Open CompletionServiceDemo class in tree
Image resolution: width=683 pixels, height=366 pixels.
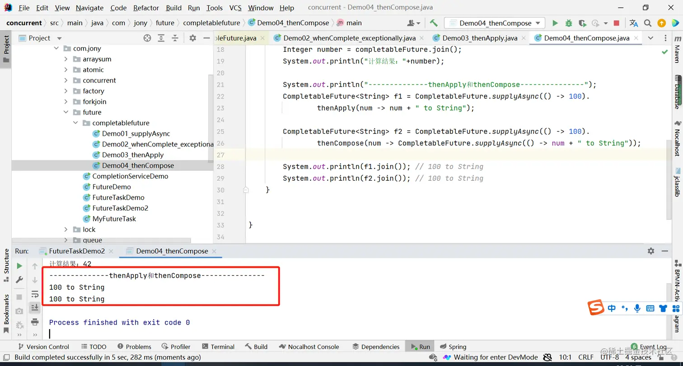(130, 176)
